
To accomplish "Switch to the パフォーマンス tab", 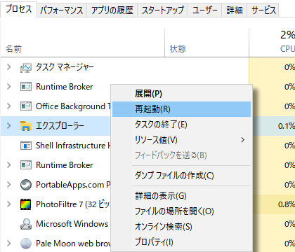I will (62, 10).
